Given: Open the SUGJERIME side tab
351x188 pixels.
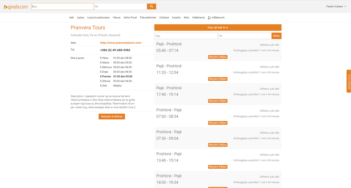Looking at the screenshot, I should click(348, 81).
